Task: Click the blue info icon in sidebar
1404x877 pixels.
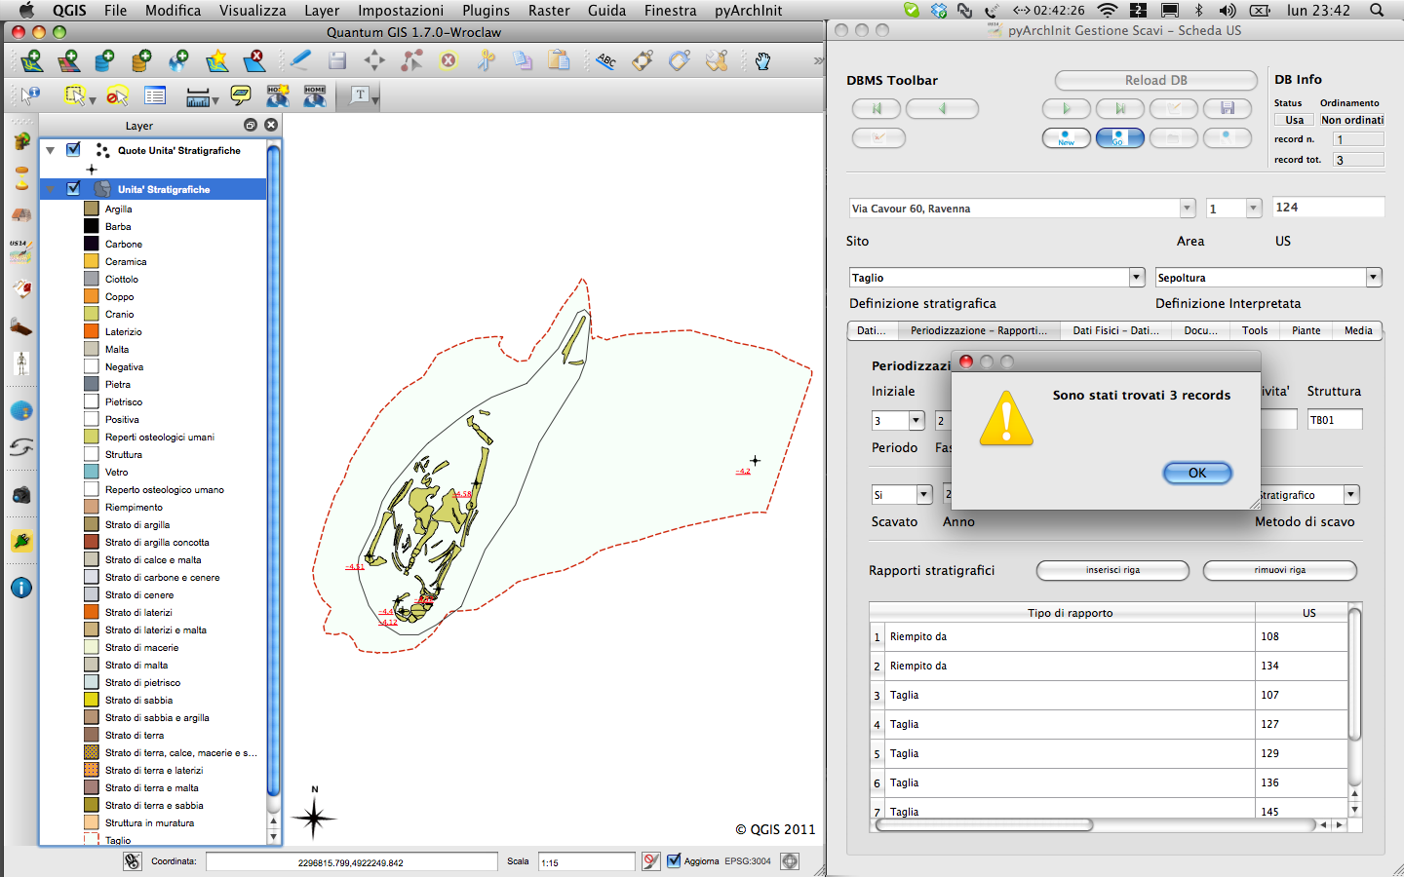Action: point(20,588)
